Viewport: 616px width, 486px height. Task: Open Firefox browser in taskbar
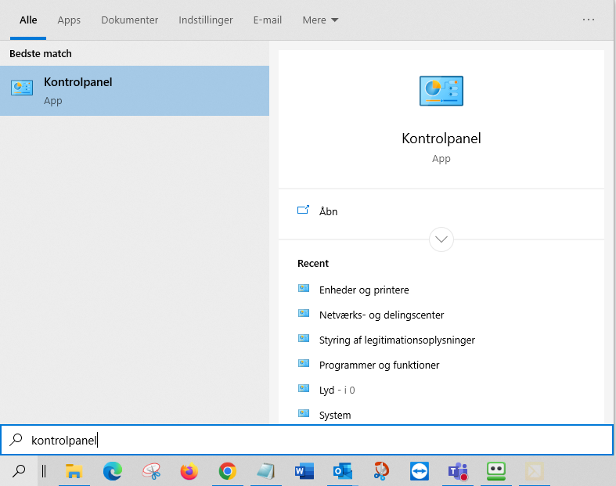(189, 471)
